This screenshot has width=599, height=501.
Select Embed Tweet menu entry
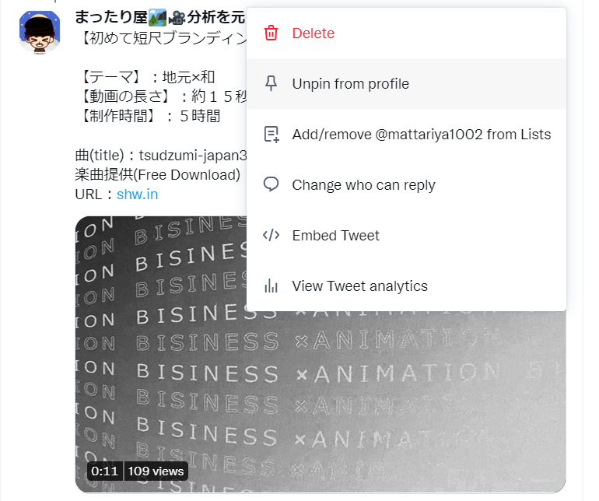(406, 236)
